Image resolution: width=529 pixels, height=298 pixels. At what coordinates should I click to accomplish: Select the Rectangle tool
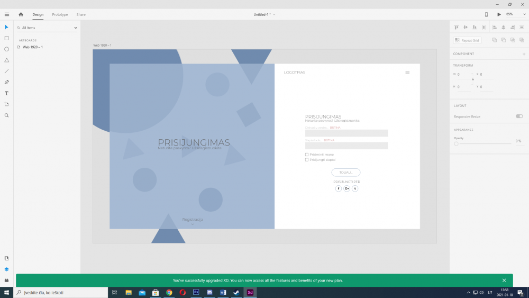[6, 38]
